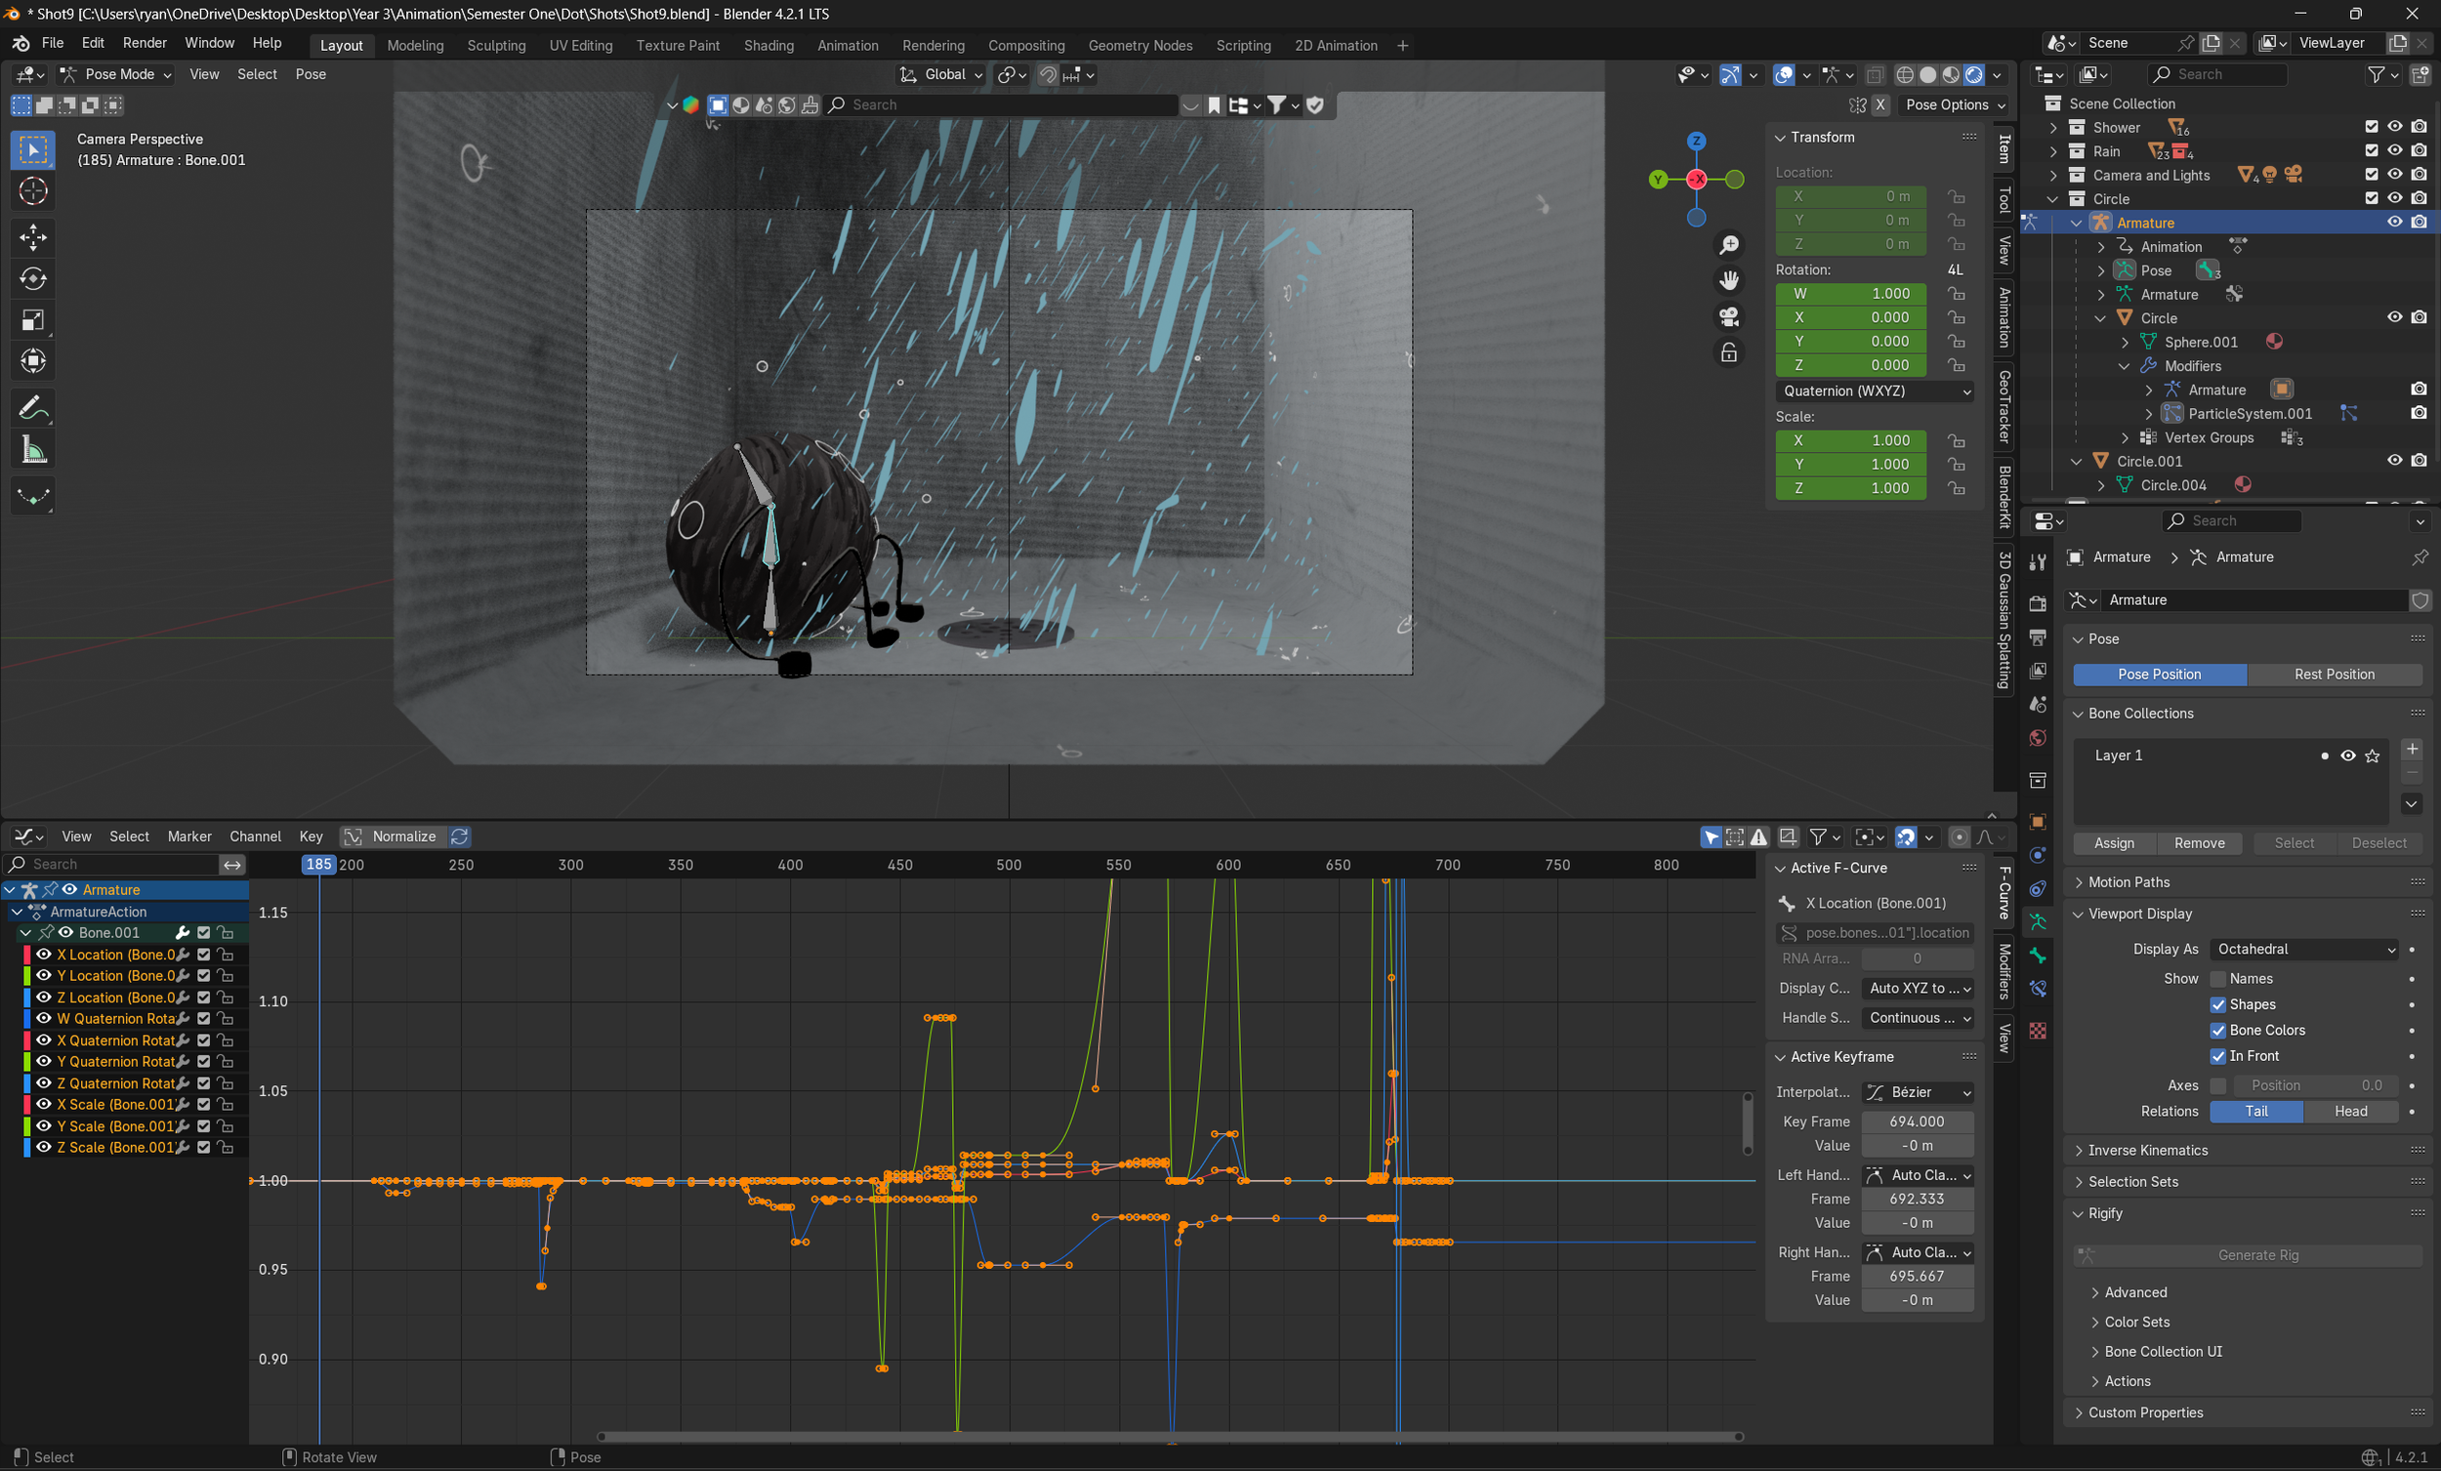
Task: Click the Scale X value field
Action: coord(1849,441)
